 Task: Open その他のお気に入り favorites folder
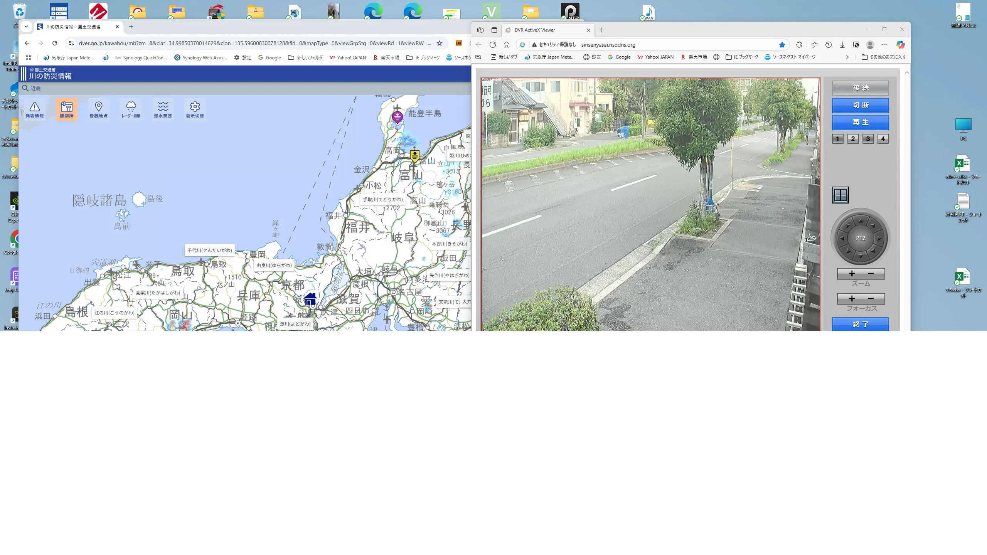[x=883, y=57]
